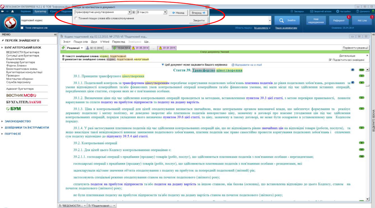Click the Знайти search button

point(288,20)
